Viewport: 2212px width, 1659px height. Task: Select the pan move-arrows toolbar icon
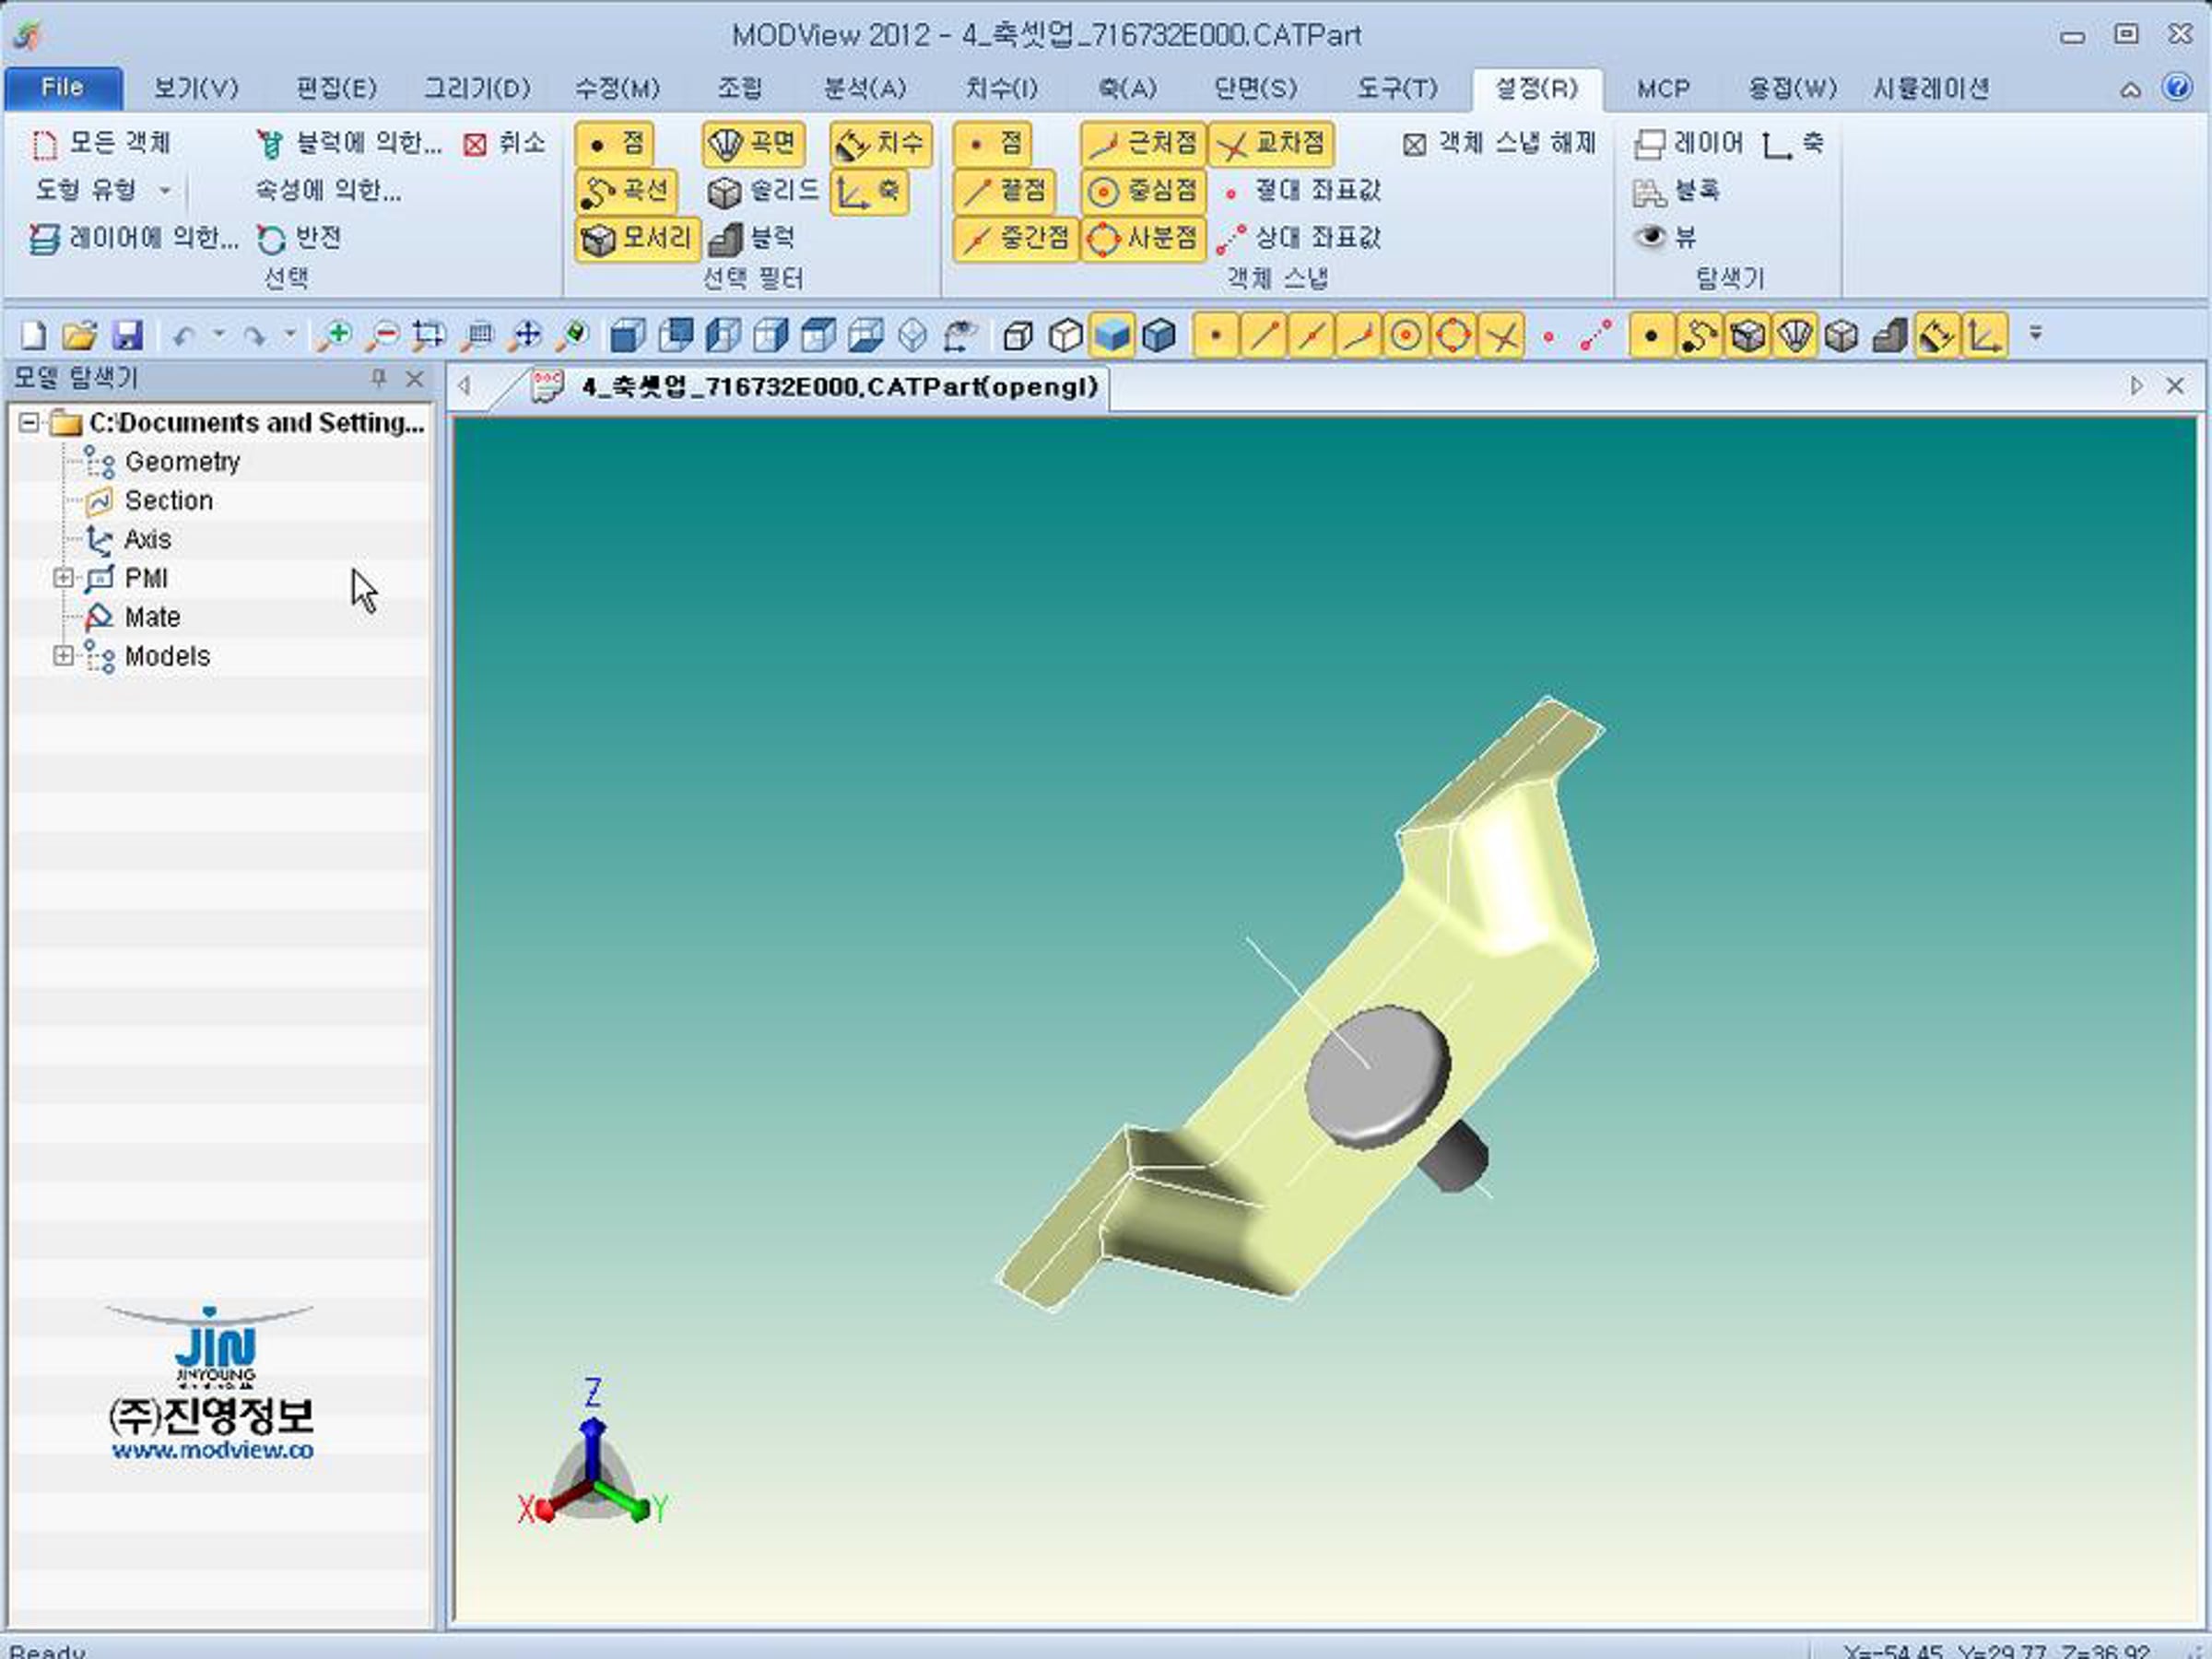coord(525,335)
